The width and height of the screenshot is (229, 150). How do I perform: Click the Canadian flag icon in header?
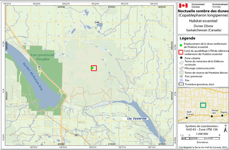[183, 5]
